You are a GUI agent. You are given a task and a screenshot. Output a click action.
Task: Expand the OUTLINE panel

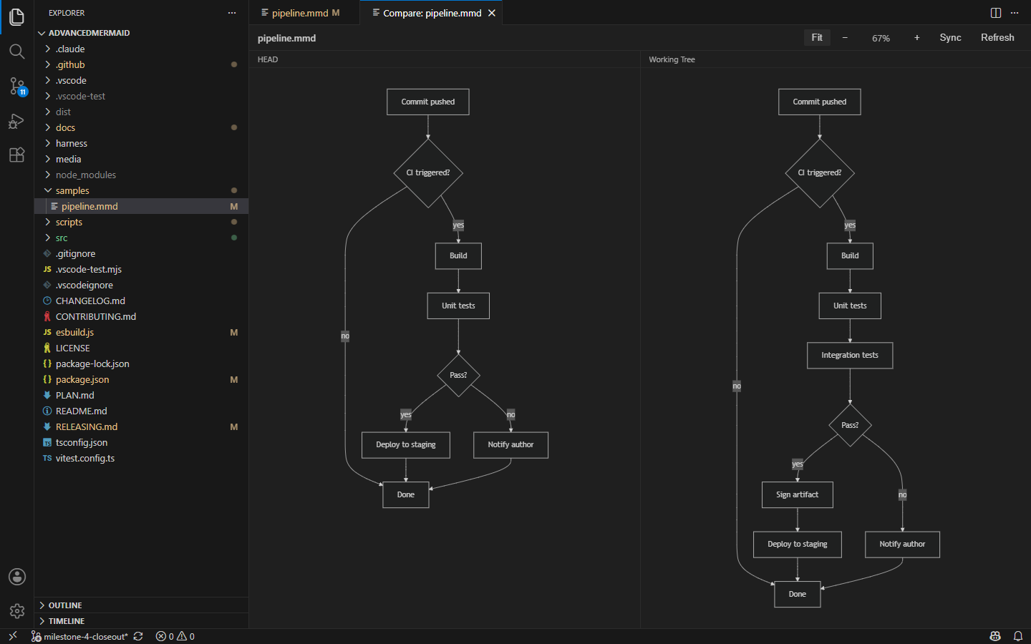141,605
